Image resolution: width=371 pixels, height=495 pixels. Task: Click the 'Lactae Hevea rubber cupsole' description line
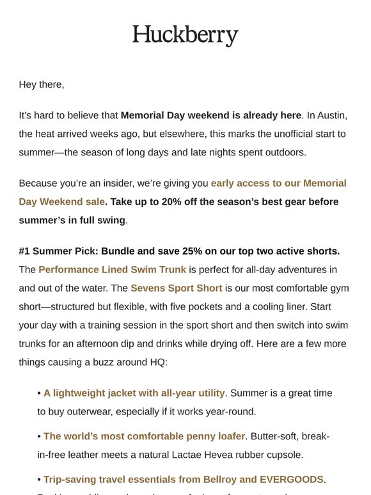170,455
